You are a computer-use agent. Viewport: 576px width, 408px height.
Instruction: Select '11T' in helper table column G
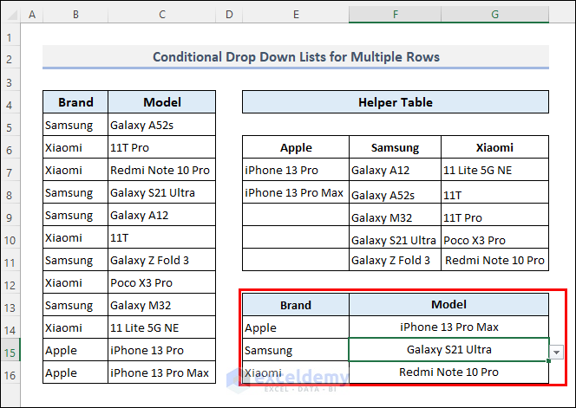click(494, 192)
